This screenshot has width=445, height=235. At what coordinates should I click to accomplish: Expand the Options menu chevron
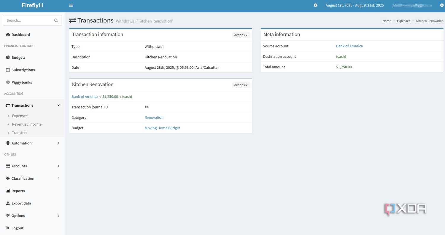[x=58, y=216]
